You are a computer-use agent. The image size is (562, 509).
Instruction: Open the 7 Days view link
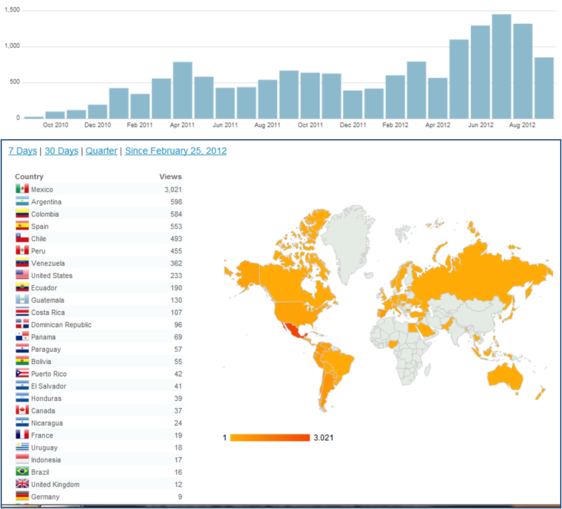click(22, 151)
